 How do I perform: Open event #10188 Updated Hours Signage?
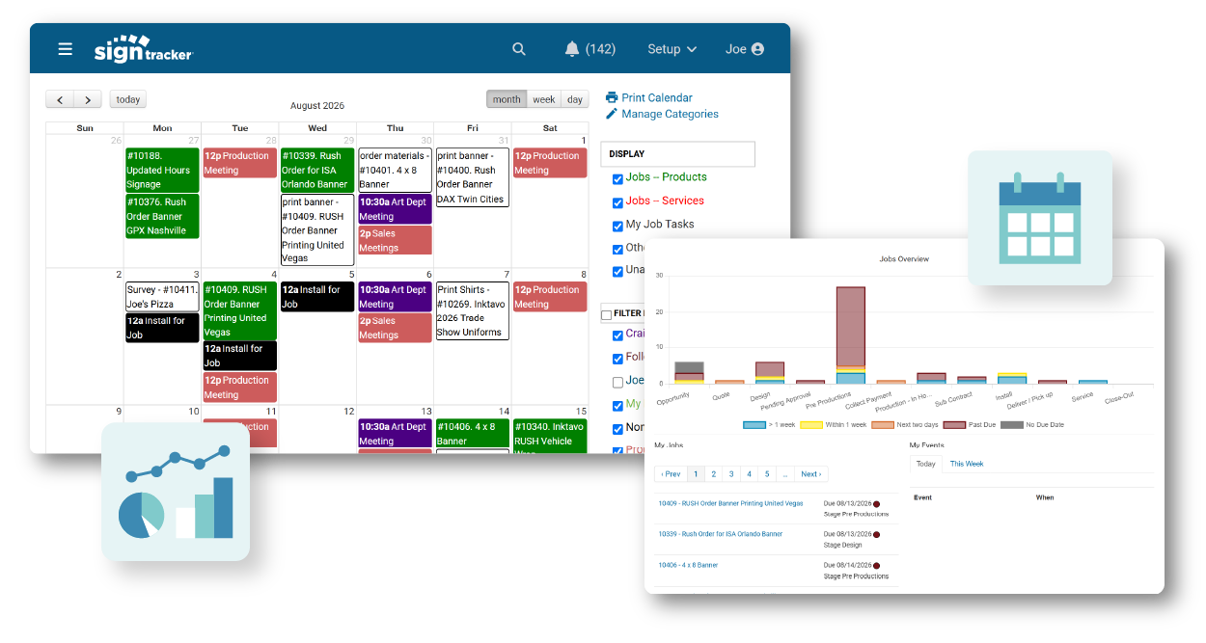pos(162,170)
